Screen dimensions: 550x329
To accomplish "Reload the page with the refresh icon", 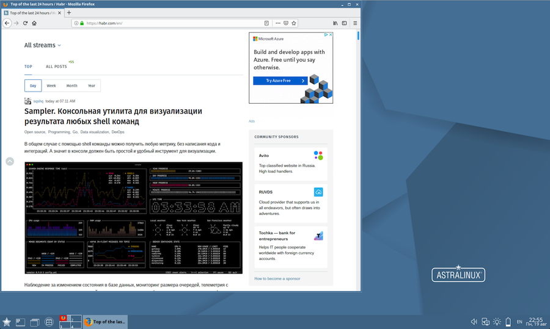I will point(25,23).
